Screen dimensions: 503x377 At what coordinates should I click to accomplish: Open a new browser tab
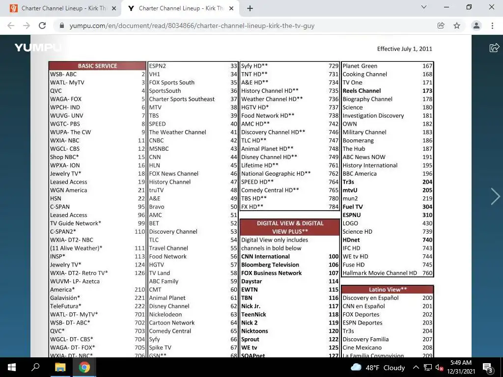[x=250, y=9]
